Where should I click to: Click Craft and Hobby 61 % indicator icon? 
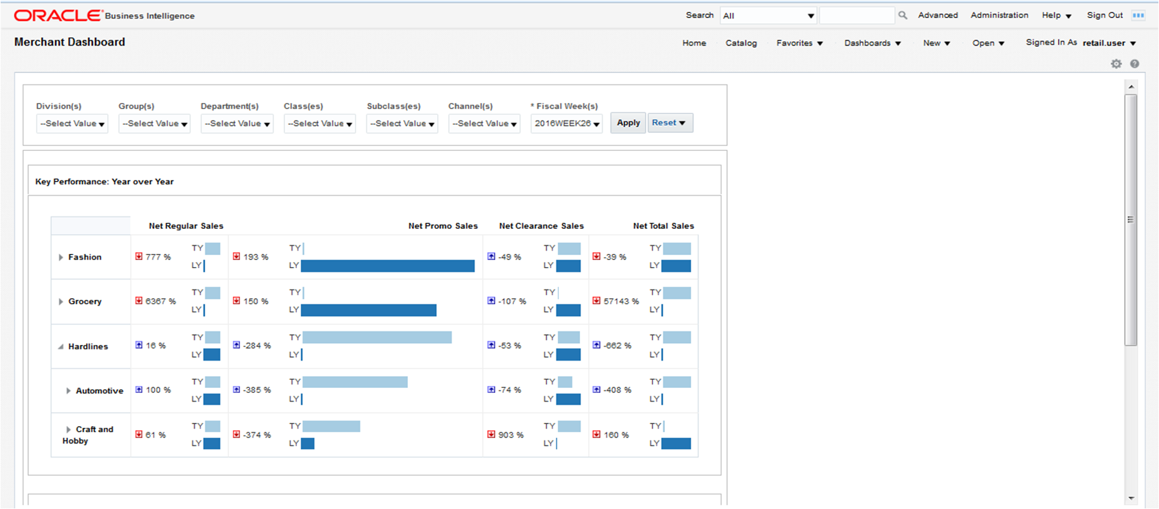[x=139, y=434]
